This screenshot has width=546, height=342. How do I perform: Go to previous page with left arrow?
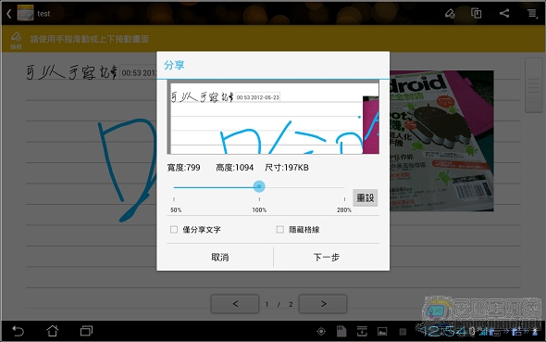(235, 304)
